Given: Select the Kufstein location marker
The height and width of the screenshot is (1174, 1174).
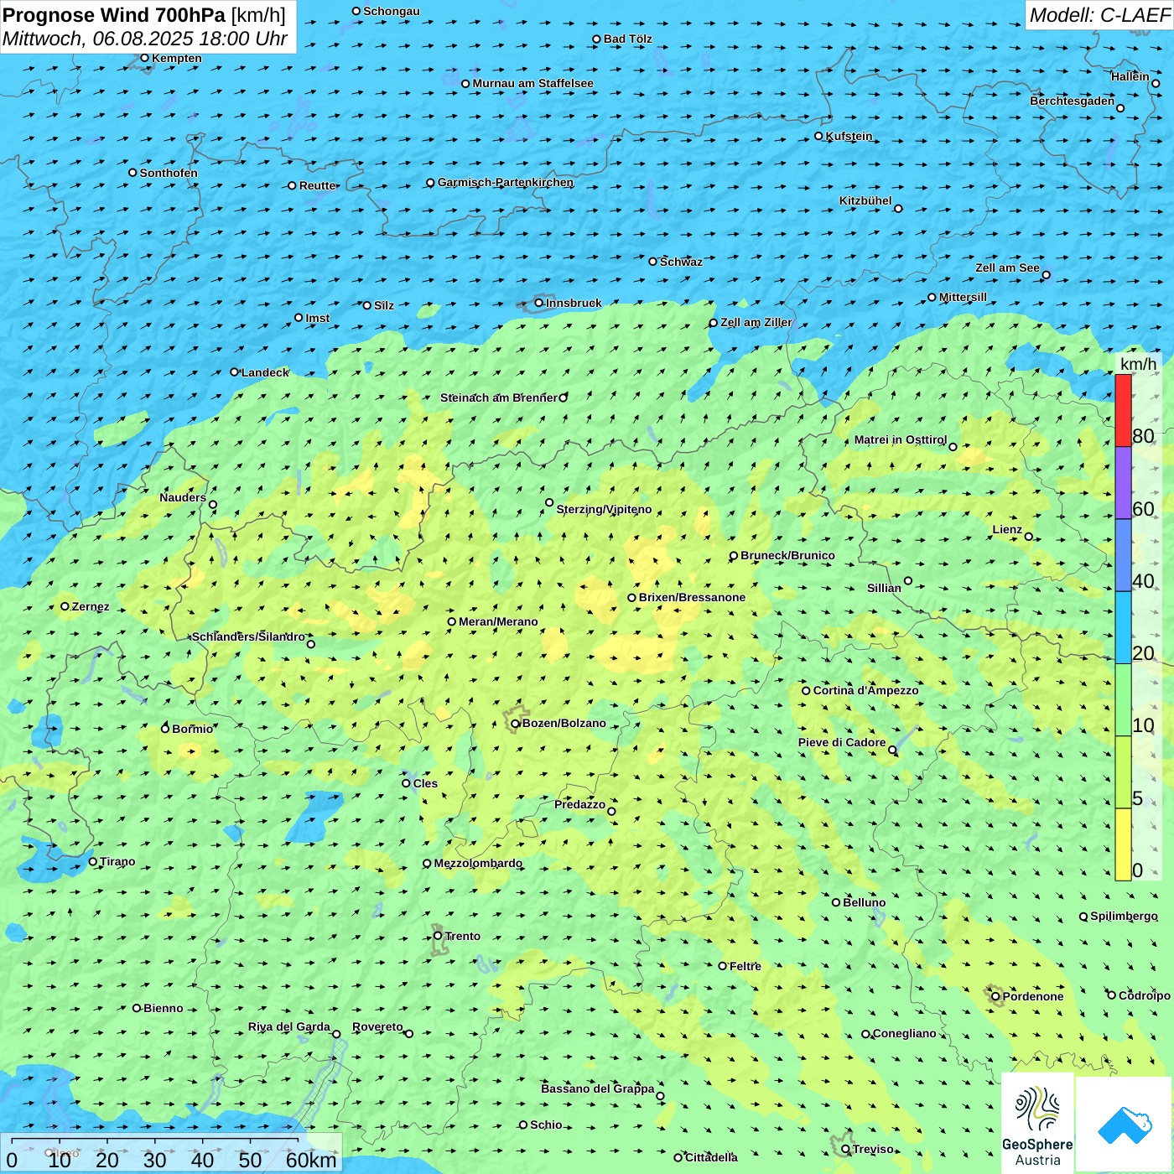Looking at the screenshot, I should (x=819, y=136).
